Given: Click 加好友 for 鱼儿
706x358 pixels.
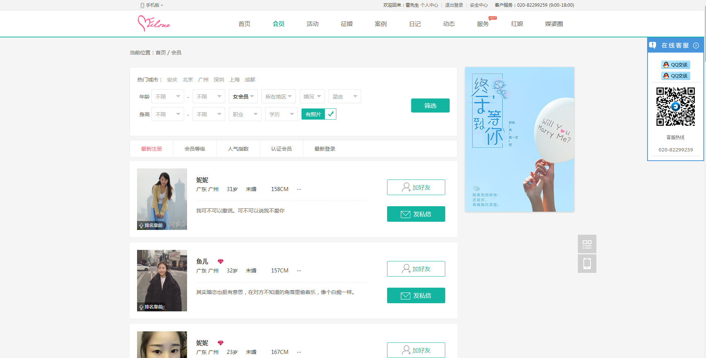Looking at the screenshot, I should 416,269.
